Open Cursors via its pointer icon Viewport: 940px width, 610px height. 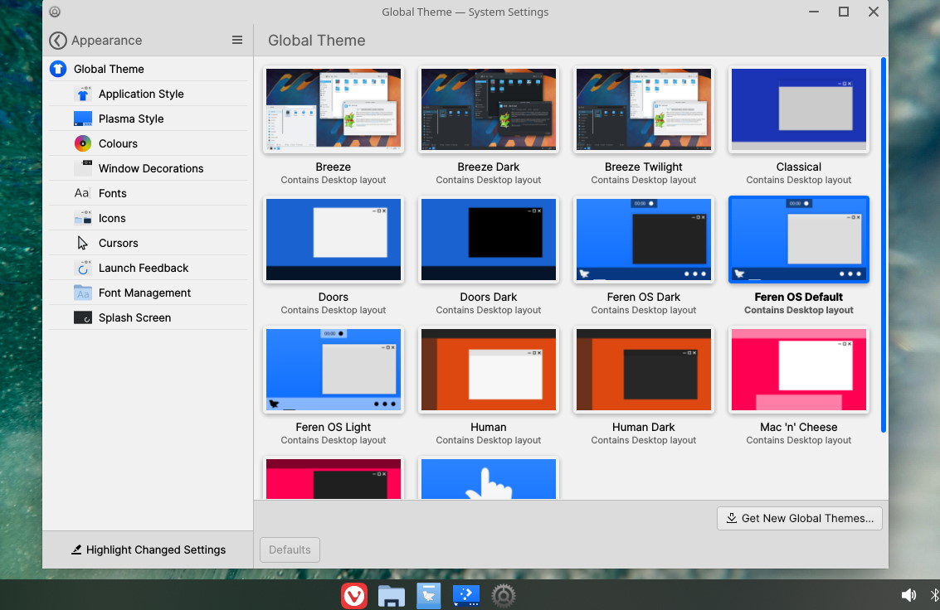83,243
